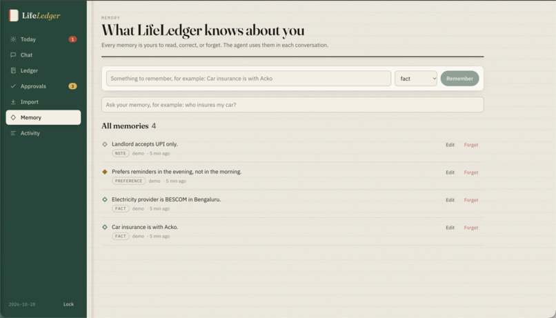Click the Activity list icon
The width and height of the screenshot is (556, 318).
point(13,133)
